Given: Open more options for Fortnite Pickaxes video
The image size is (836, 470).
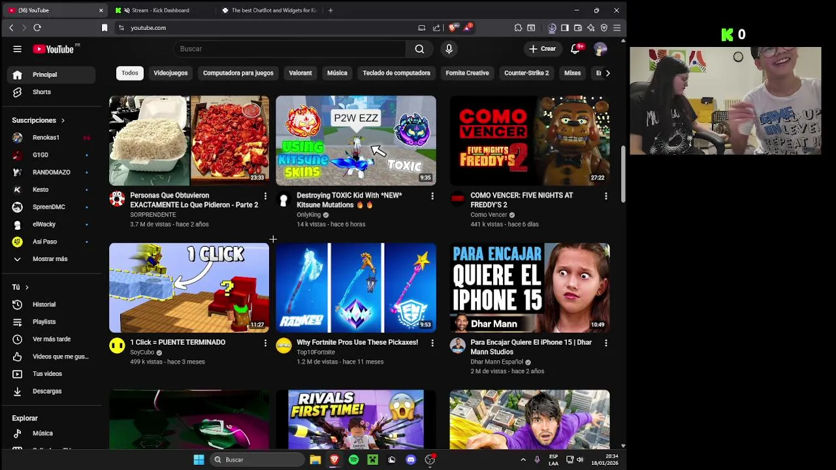Looking at the screenshot, I should (x=432, y=343).
